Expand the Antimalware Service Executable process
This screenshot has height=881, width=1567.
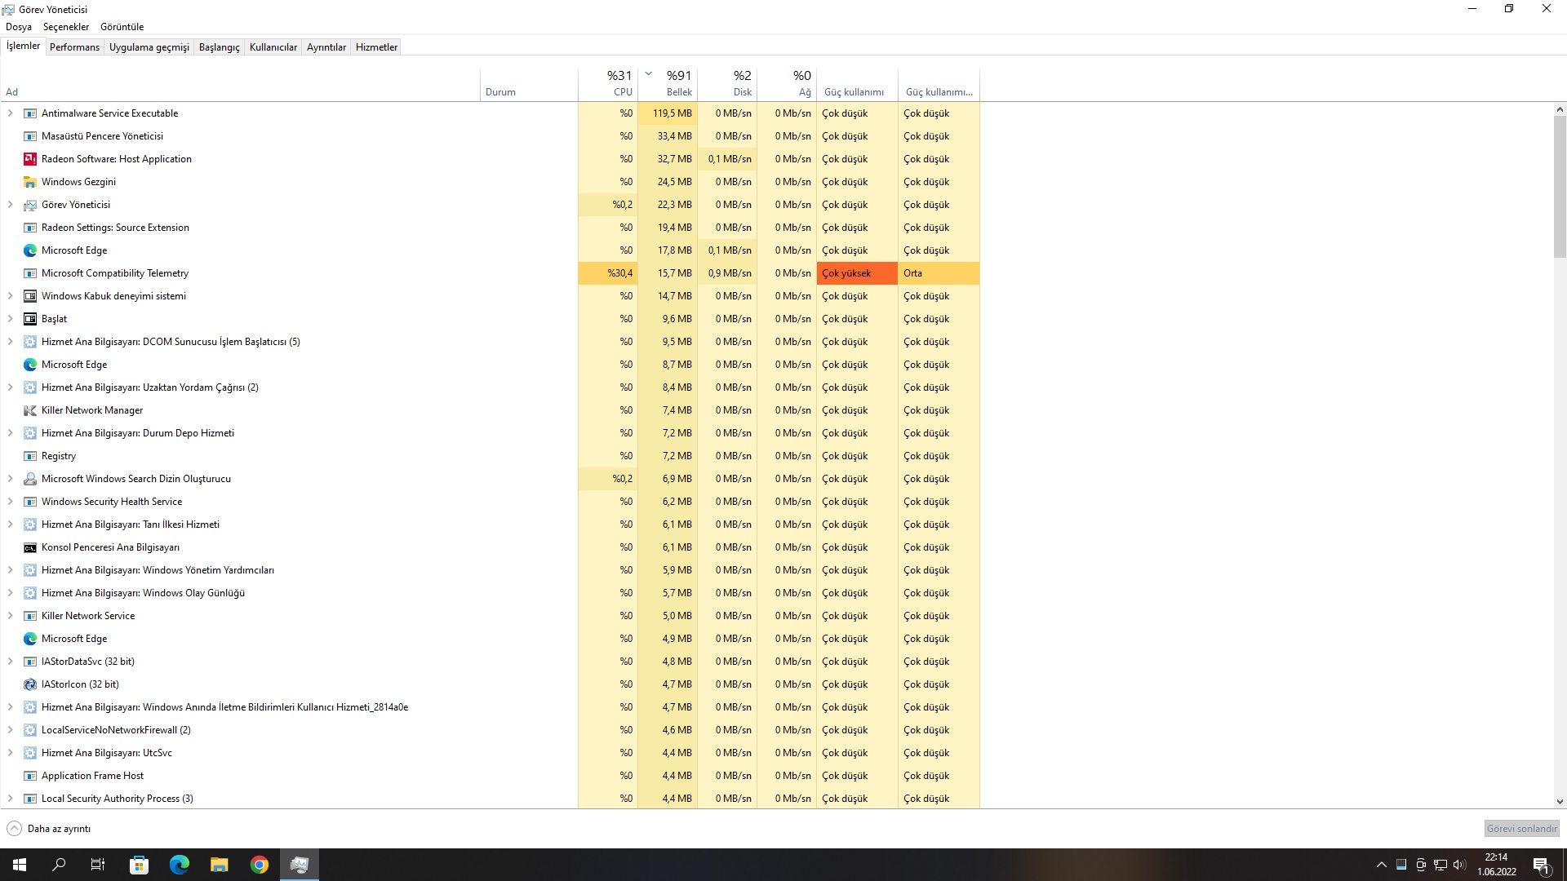click(10, 113)
